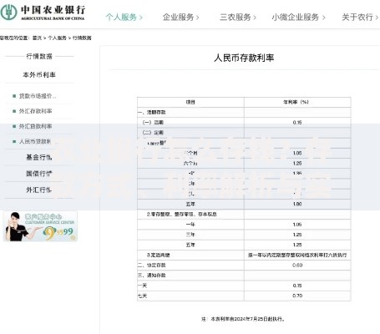This screenshot has width=380, height=334.
Task: Open the 个人服务 navigation menu
Action: (x=124, y=18)
